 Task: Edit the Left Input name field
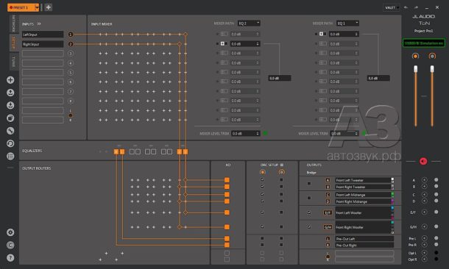point(43,35)
